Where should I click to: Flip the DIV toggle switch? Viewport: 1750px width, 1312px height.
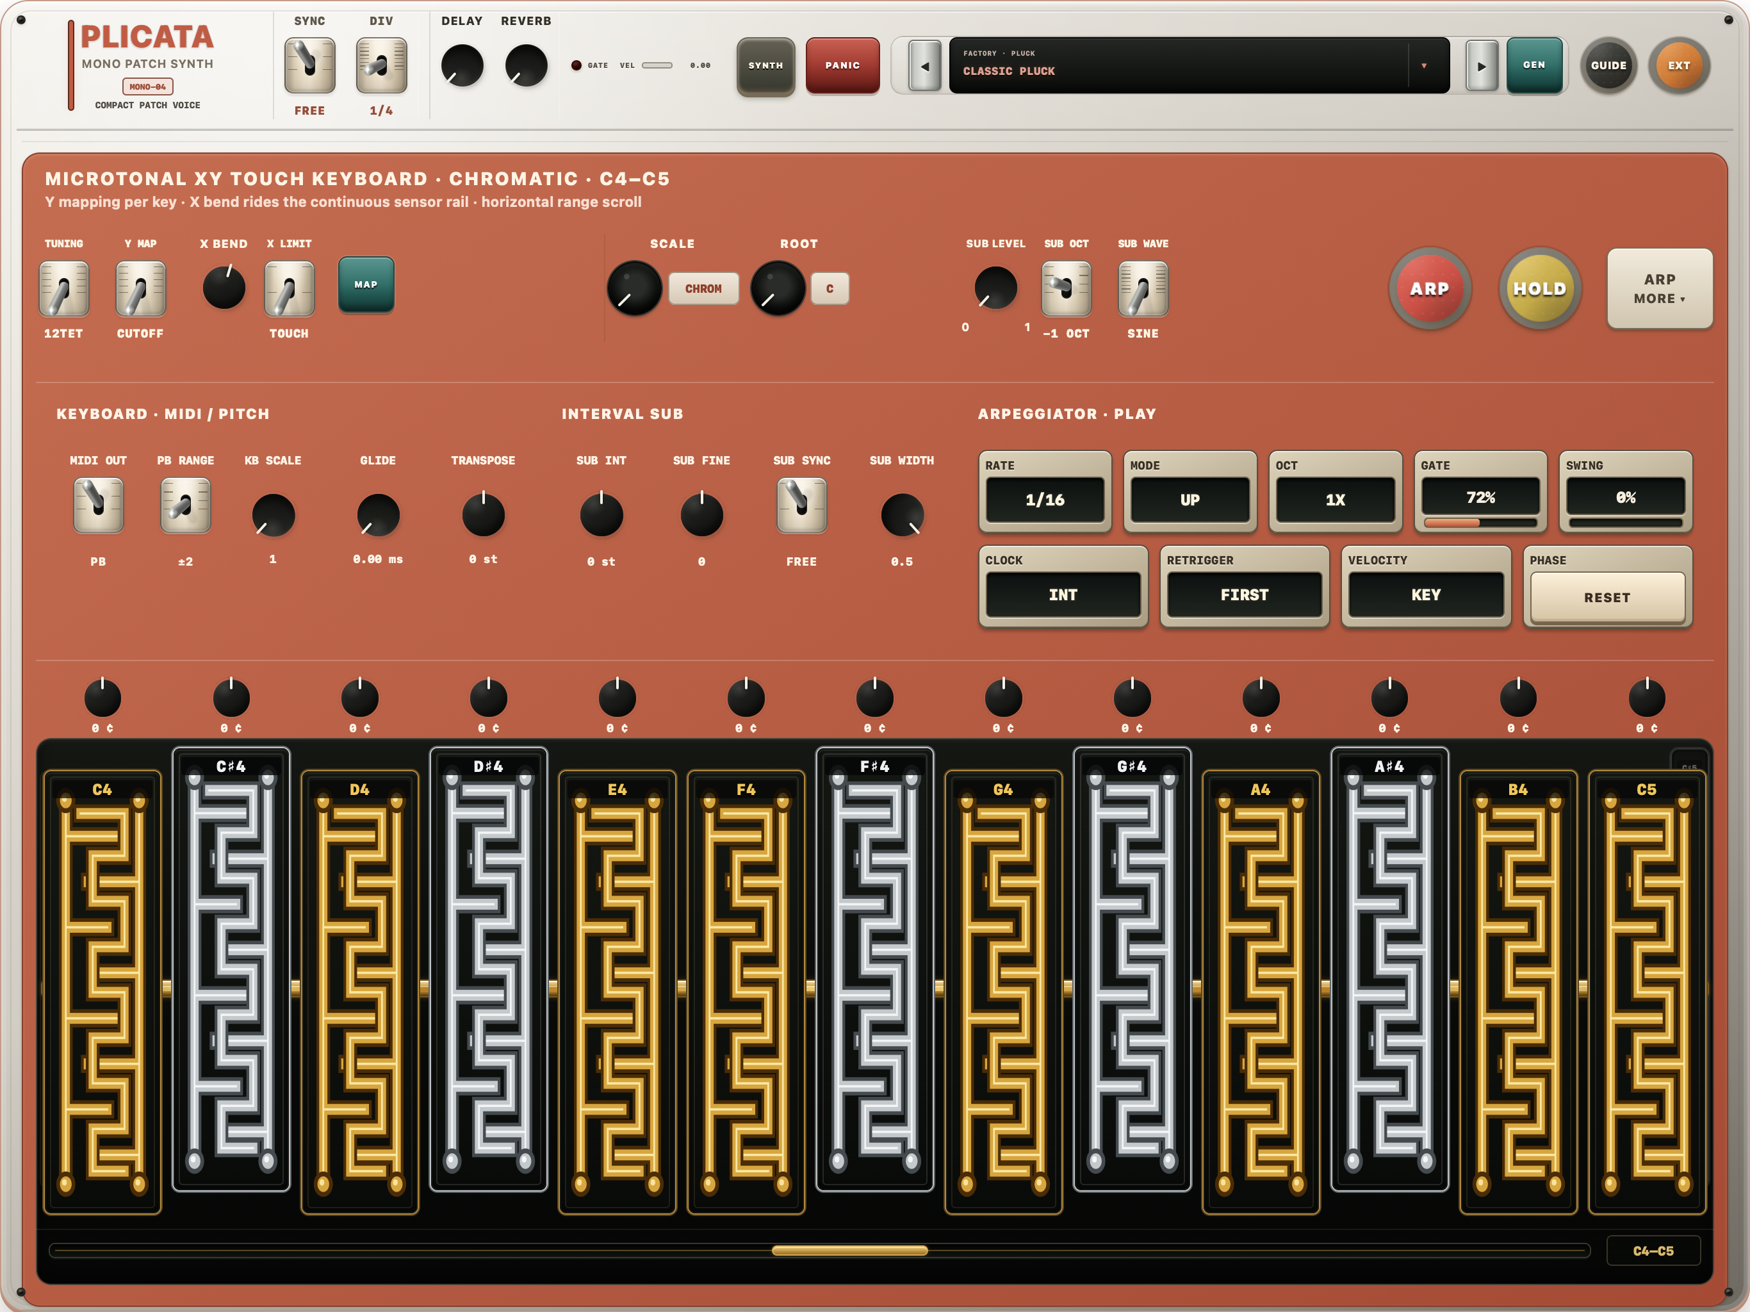click(x=381, y=66)
